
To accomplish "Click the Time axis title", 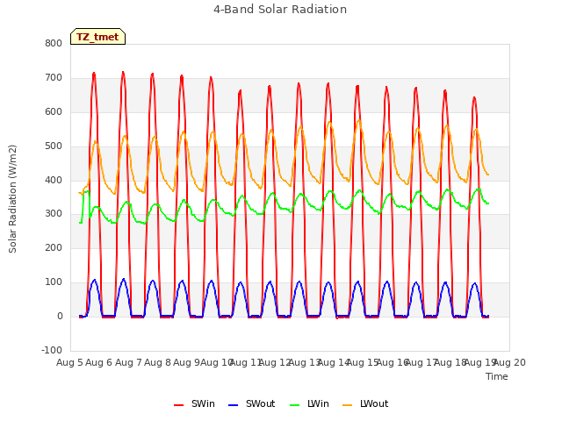I will tap(497, 376).
